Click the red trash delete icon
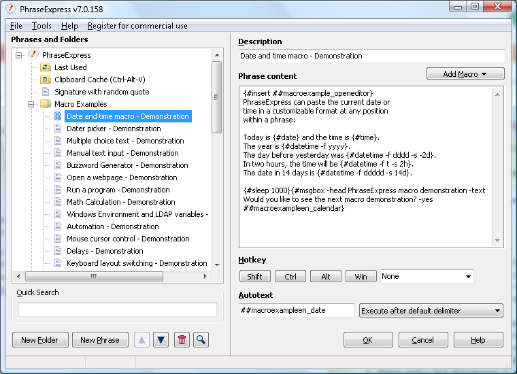This screenshot has width=517, height=374. click(x=181, y=340)
